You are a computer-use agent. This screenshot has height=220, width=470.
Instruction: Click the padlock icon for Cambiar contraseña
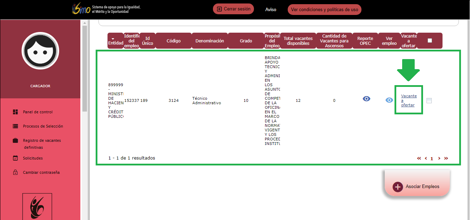[15, 172]
